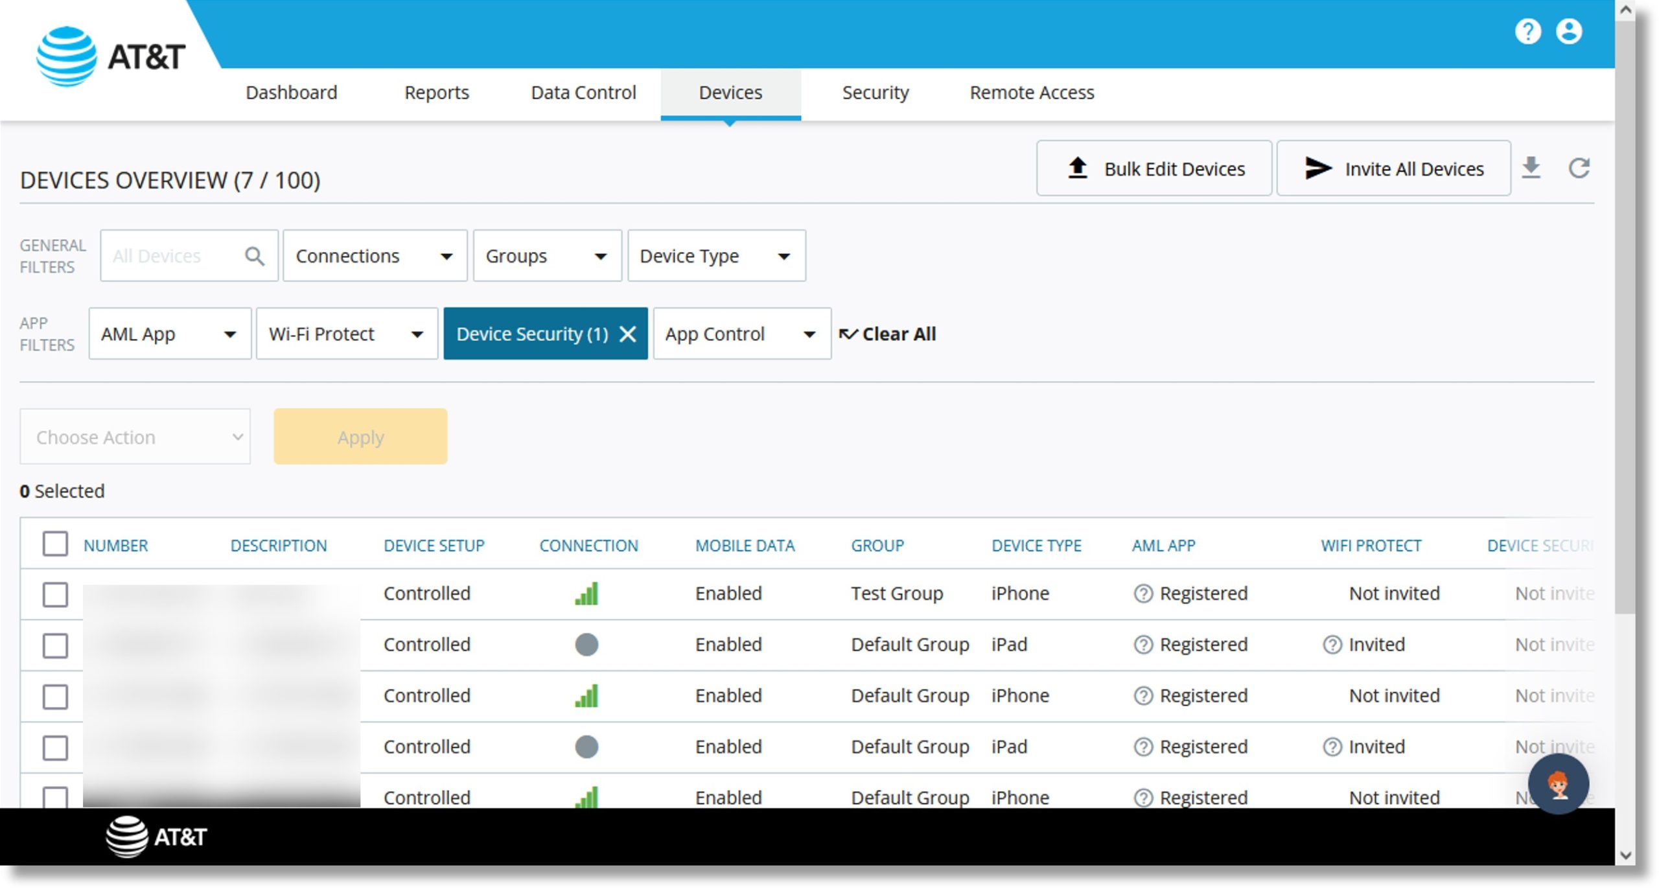Open the Choose Action dropdown
Screen dimensions: 1659x889
135,437
